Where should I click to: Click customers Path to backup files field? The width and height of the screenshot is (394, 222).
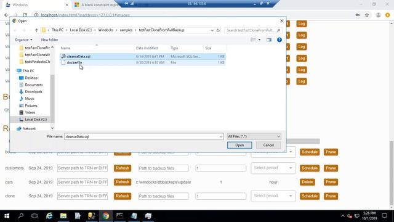pyautogui.click(x=163, y=168)
